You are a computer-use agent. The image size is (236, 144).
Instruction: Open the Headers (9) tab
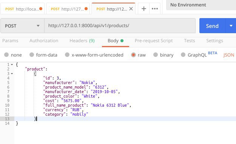[82, 41]
